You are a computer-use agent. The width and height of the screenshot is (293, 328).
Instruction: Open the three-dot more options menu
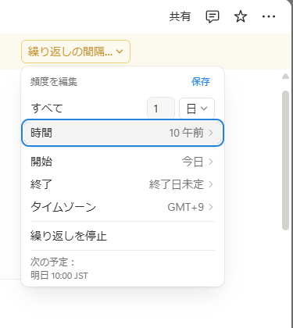(269, 16)
